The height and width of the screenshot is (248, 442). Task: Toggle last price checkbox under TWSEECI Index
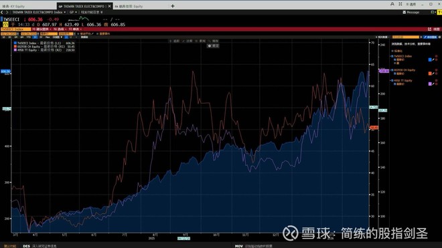tap(394, 59)
